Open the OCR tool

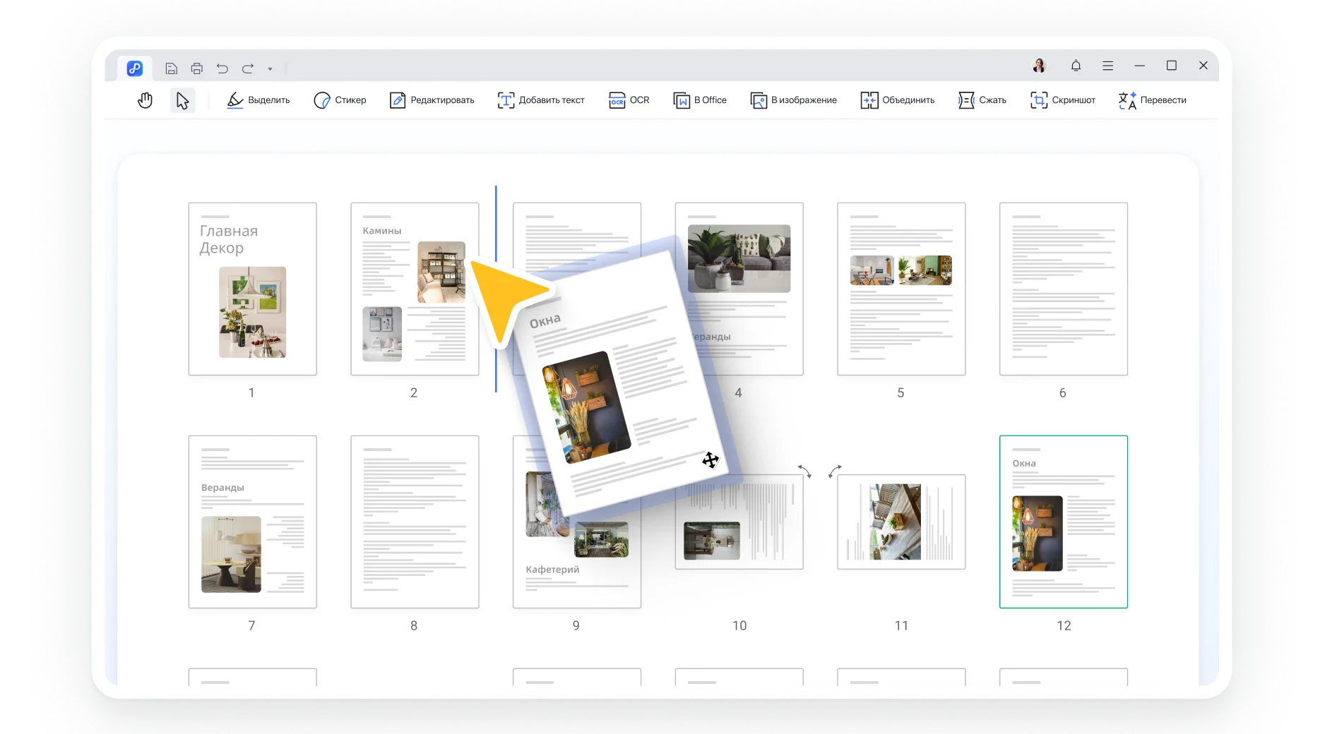[x=629, y=100]
